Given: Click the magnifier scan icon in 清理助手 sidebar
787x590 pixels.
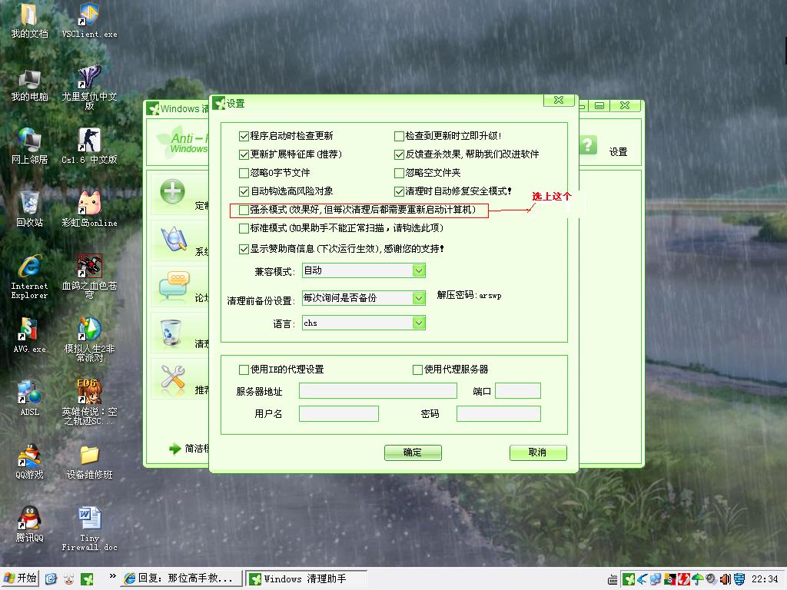Looking at the screenshot, I should pos(173,240).
